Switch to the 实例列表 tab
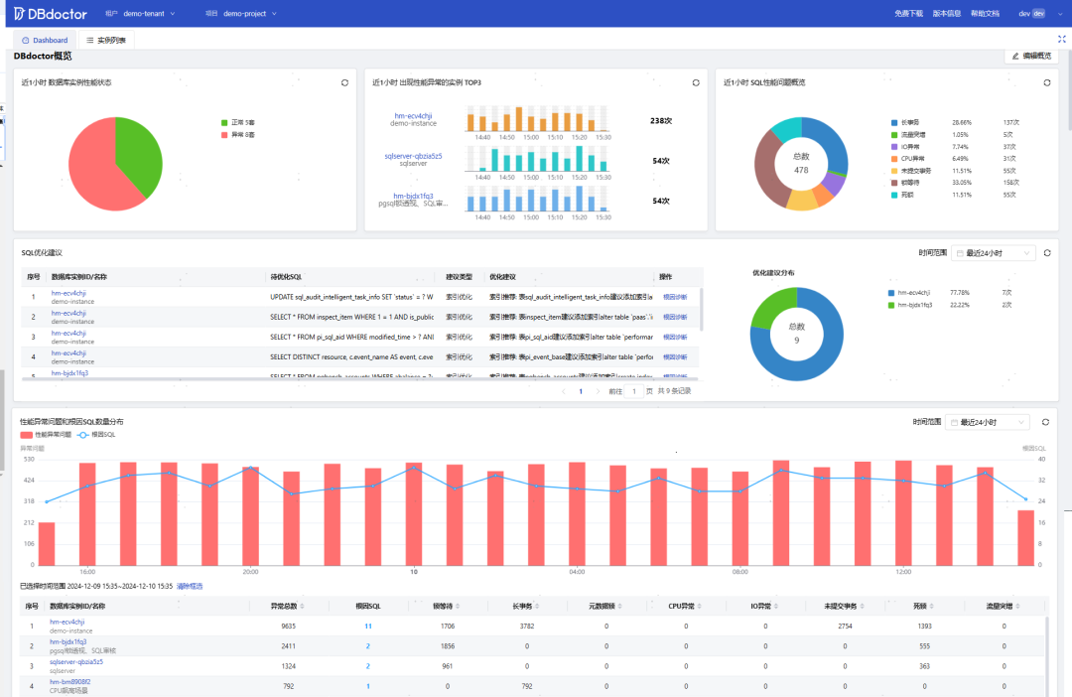 point(106,41)
